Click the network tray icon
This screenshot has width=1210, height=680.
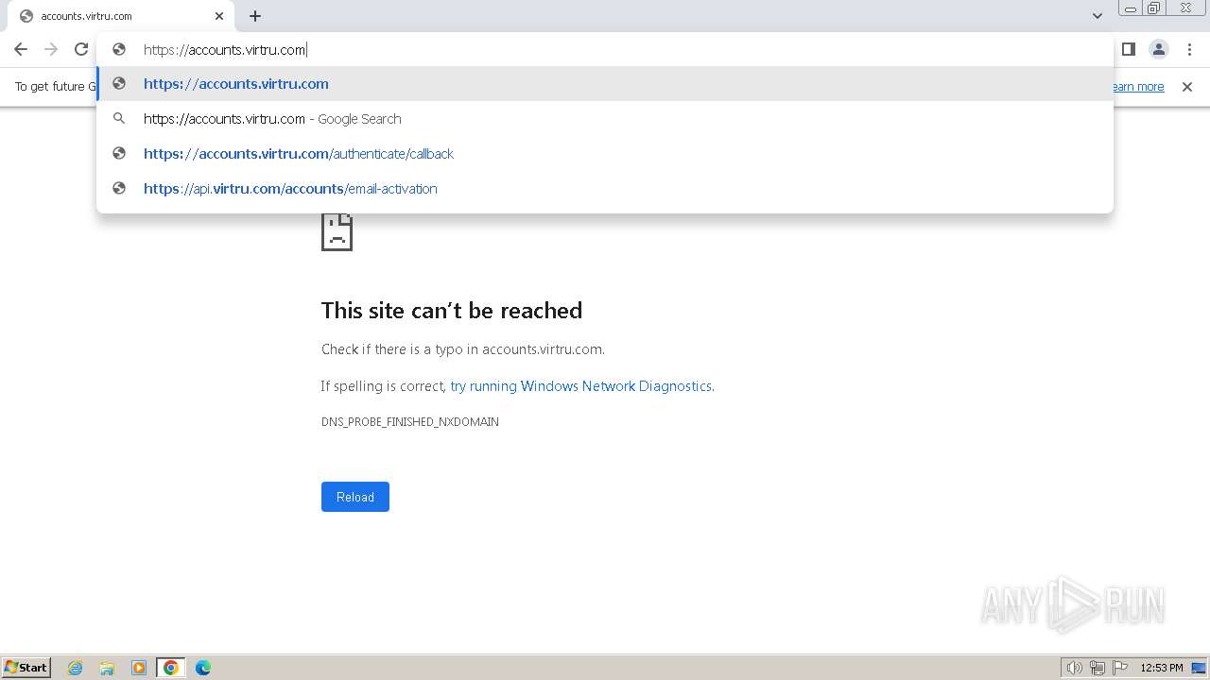point(1098,668)
